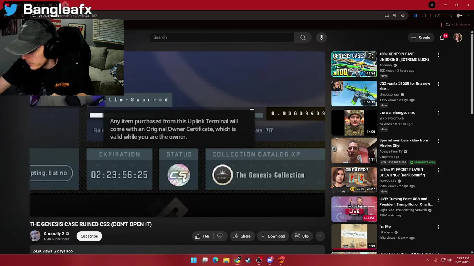
Task: Open Steam from taskbar
Action: (x=248, y=260)
